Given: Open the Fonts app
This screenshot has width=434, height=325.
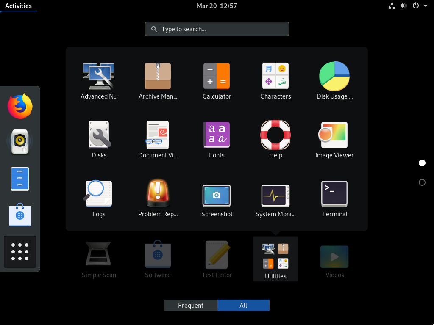Looking at the screenshot, I should coord(217,140).
